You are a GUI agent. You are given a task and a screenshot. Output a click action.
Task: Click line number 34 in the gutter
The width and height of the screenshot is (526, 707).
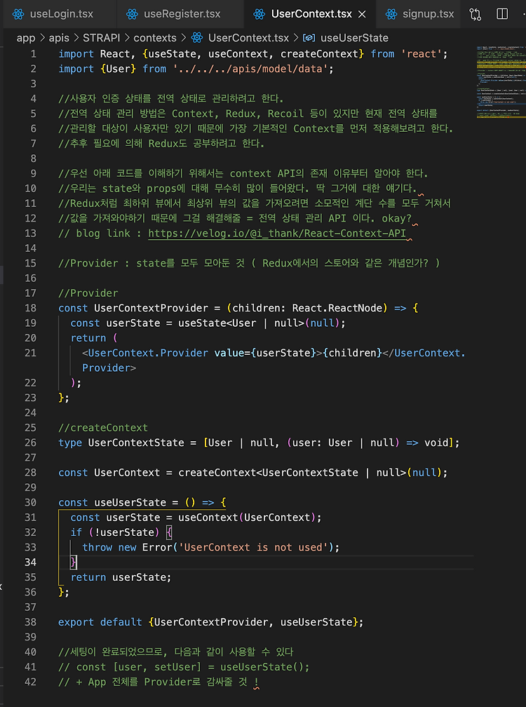click(x=30, y=562)
